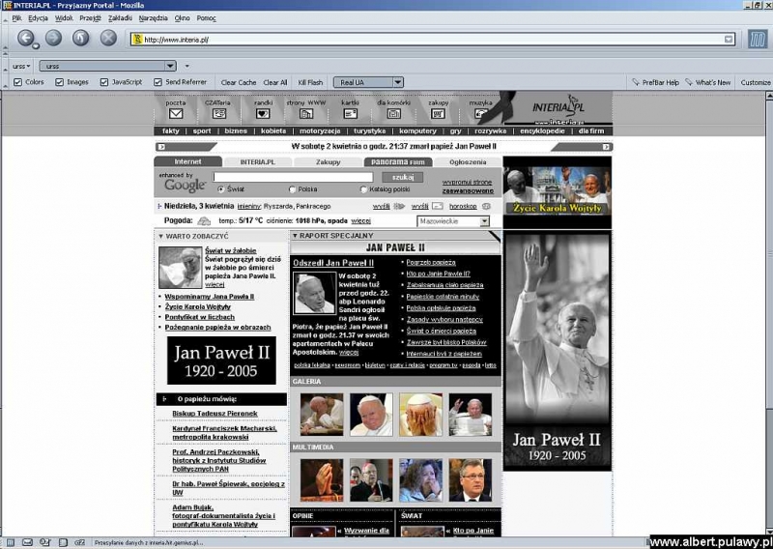Click the Google search input field
773x549 pixels.
(x=293, y=177)
